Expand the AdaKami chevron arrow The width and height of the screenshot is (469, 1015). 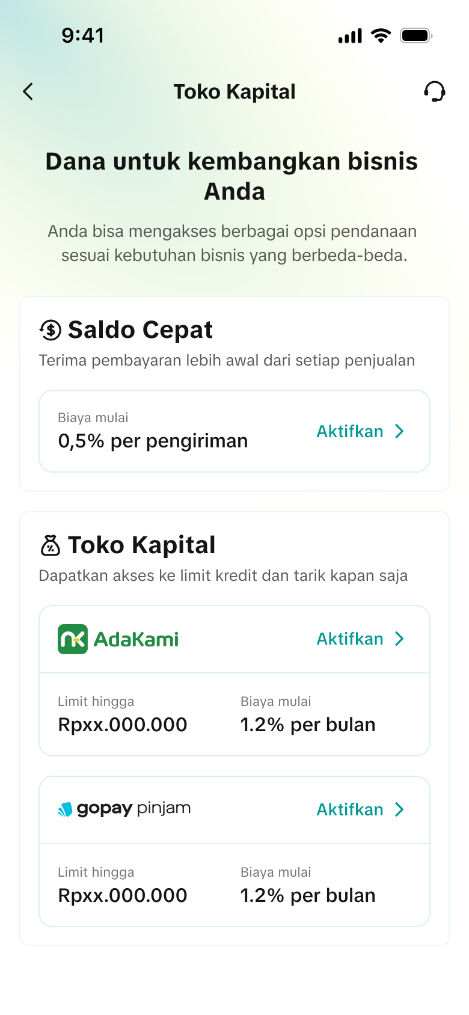399,639
